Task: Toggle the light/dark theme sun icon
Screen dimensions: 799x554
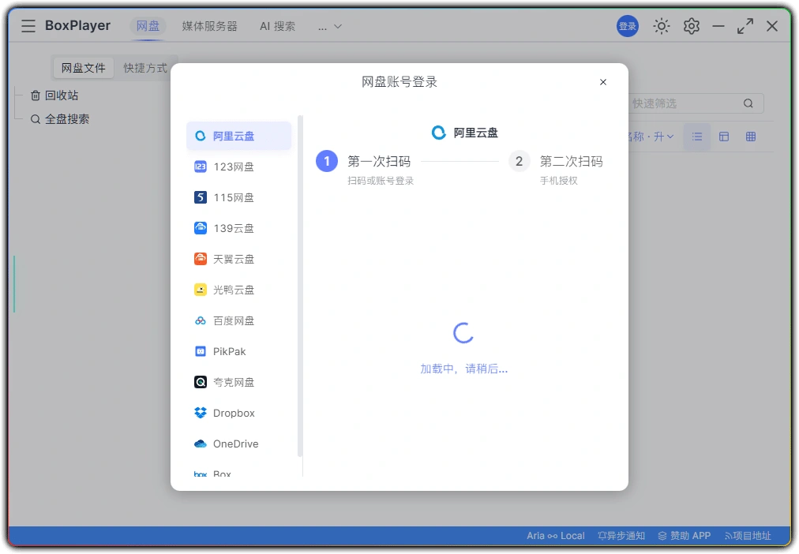Action: [662, 26]
